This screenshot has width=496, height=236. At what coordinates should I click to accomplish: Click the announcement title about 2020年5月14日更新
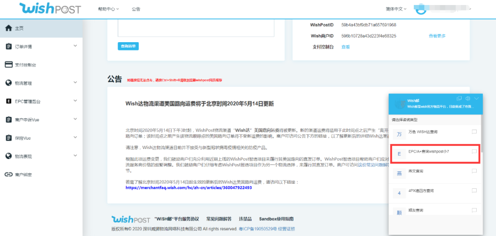pyautogui.click(x=200, y=104)
